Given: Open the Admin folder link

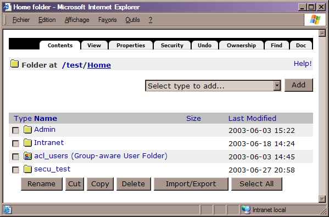Looking at the screenshot, I should (x=44, y=130).
